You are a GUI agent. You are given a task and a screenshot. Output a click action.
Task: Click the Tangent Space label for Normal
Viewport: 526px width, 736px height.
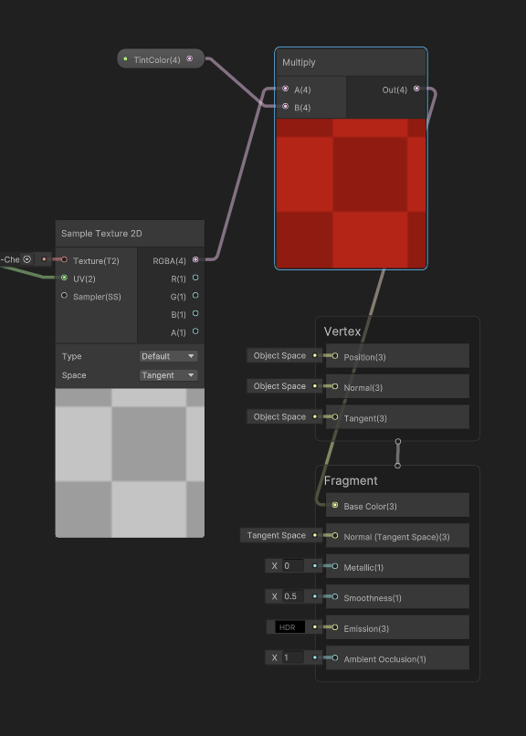pos(277,536)
